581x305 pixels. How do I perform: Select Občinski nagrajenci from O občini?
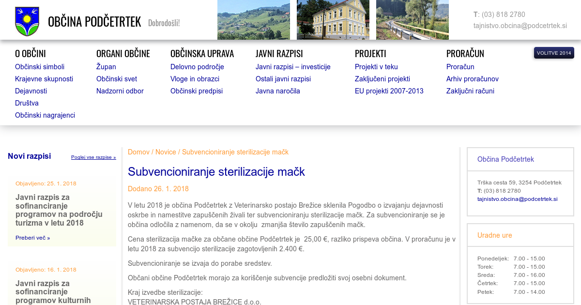pyautogui.click(x=45, y=115)
